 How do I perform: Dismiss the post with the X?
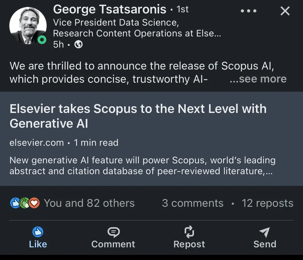tap(285, 11)
